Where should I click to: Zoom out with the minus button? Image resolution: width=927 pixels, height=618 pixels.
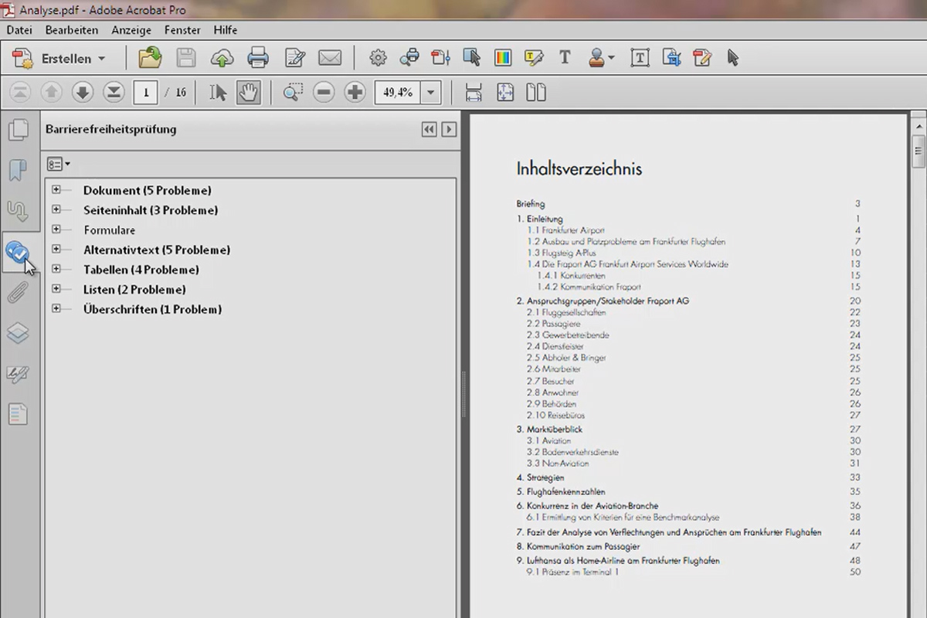[324, 93]
